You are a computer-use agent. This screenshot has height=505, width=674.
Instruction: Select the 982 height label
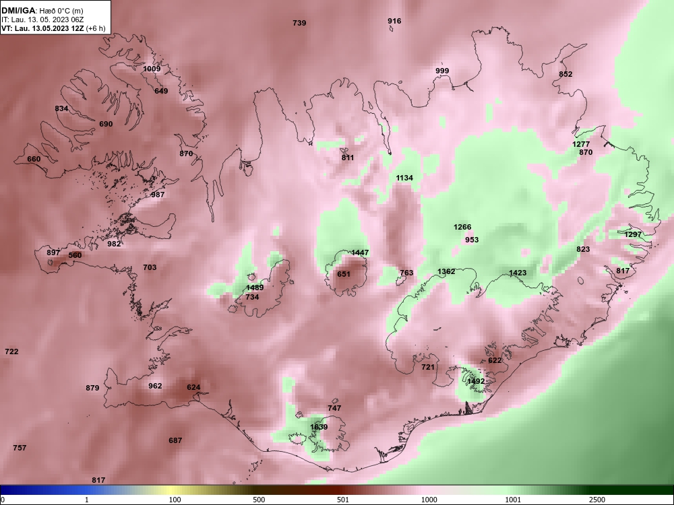pos(114,244)
